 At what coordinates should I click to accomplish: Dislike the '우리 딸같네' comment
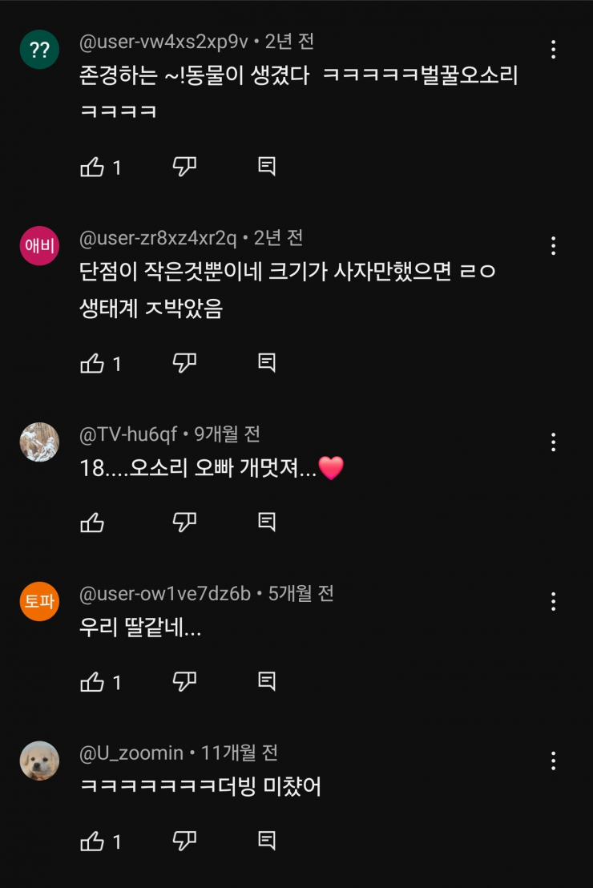183,680
